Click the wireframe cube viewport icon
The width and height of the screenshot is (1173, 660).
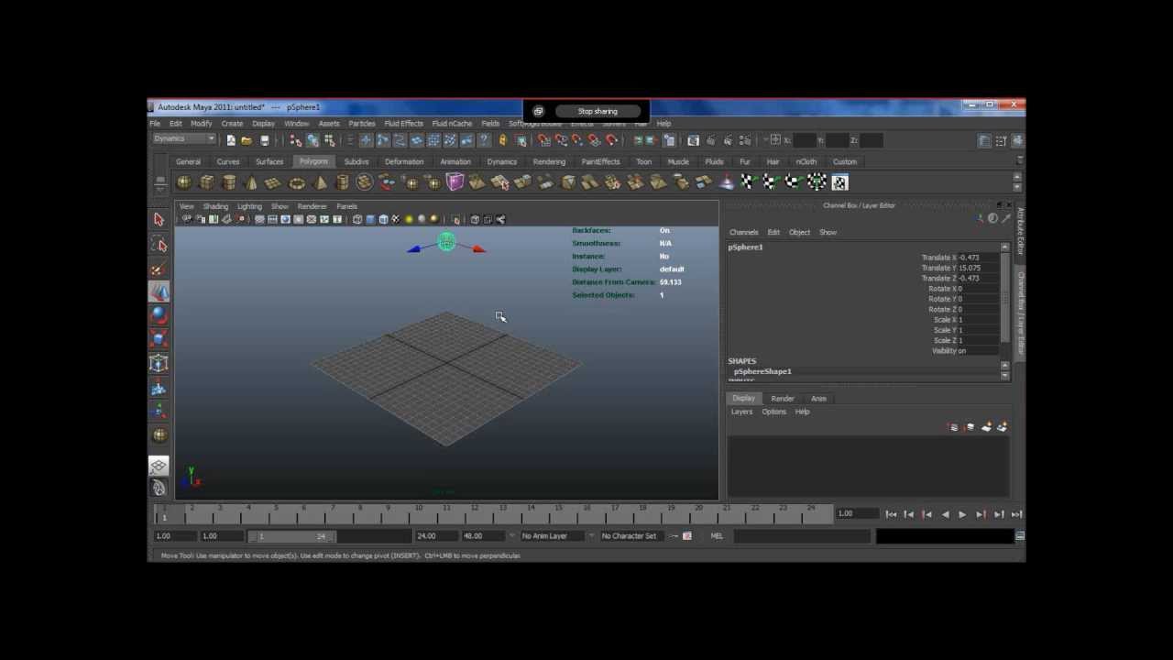coord(357,220)
